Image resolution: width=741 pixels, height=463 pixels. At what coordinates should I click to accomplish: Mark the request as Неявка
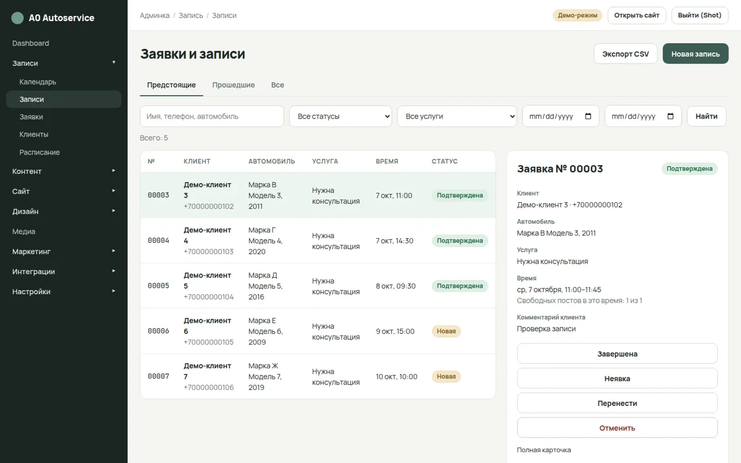click(x=617, y=379)
